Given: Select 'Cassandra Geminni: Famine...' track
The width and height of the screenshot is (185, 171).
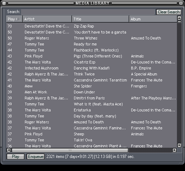Looking at the screenshot, I should (x=100, y=128).
